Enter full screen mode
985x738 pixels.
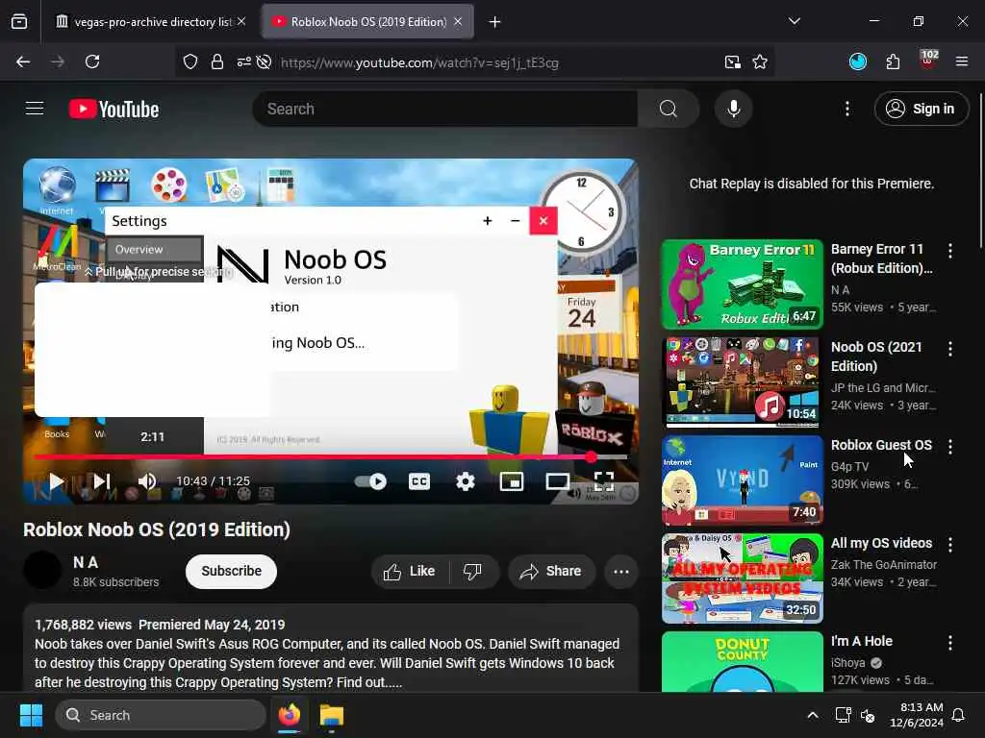604,481
